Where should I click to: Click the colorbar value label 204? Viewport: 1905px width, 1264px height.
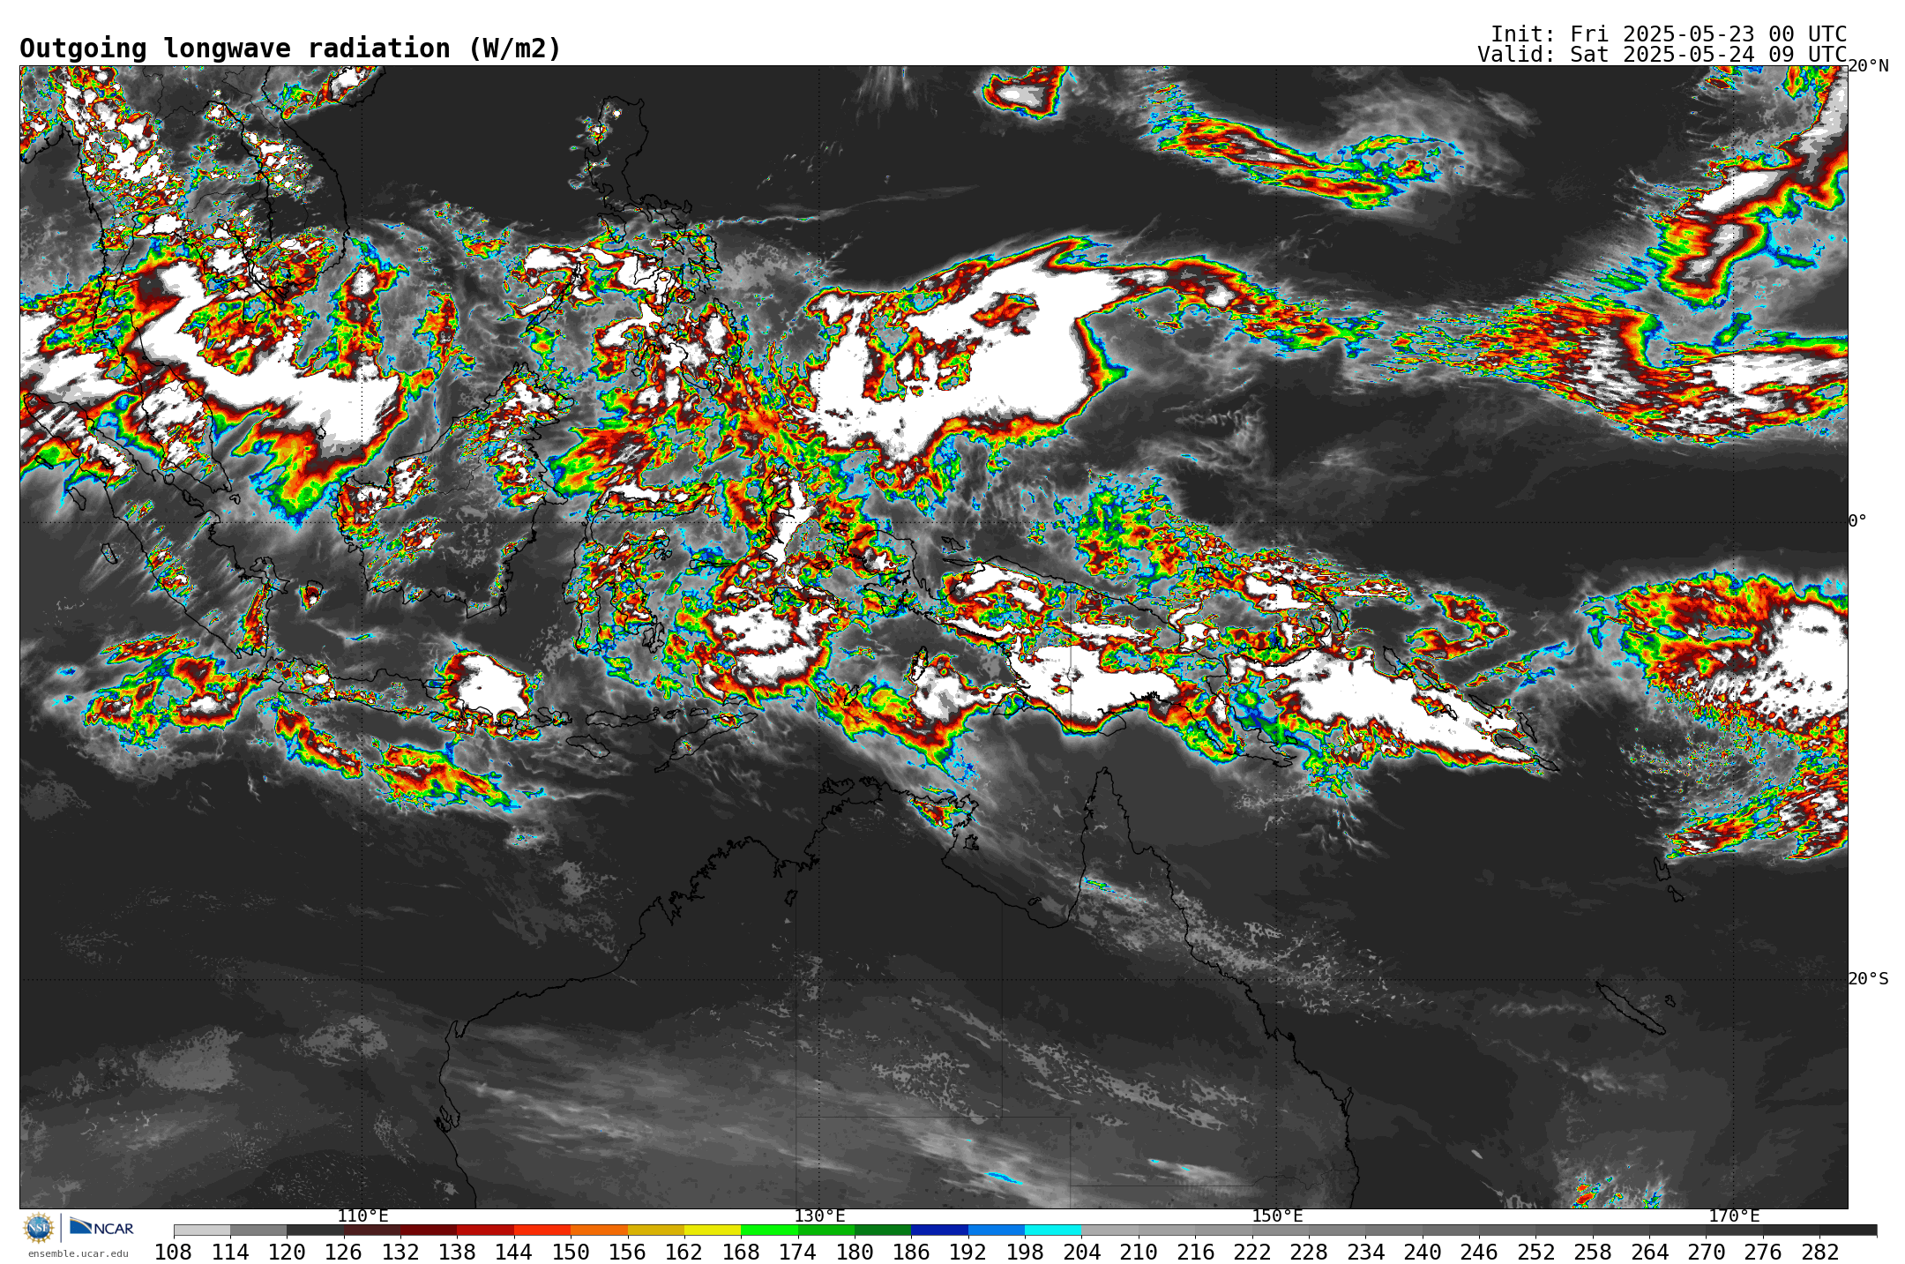[x=1081, y=1252]
